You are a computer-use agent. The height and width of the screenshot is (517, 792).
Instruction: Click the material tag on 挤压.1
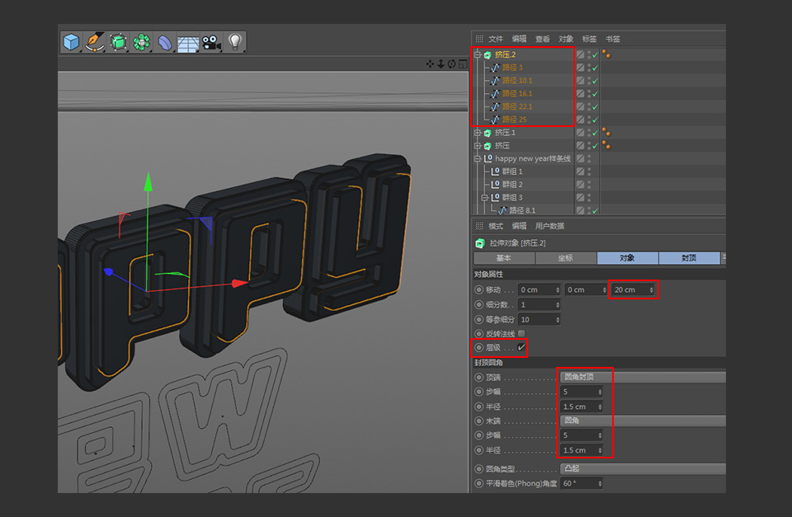(x=606, y=132)
